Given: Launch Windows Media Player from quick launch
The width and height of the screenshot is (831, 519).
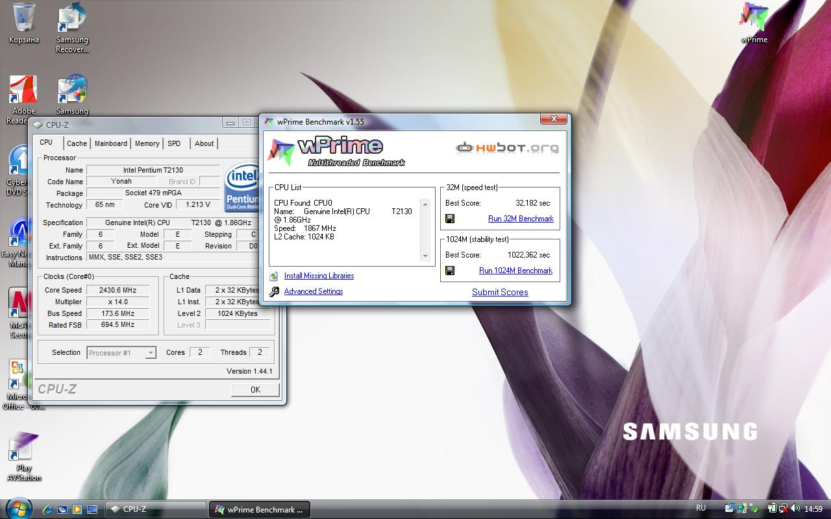Looking at the screenshot, I should [77, 509].
